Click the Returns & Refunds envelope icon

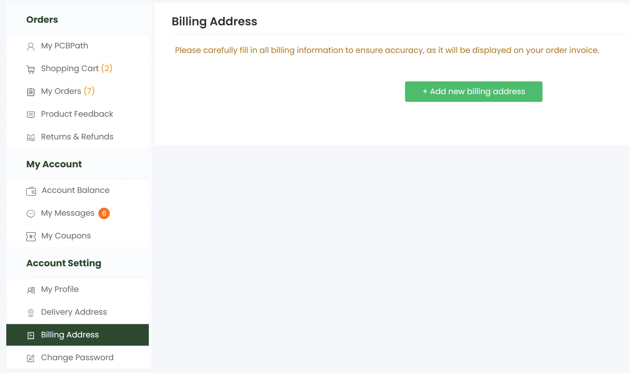(x=31, y=137)
